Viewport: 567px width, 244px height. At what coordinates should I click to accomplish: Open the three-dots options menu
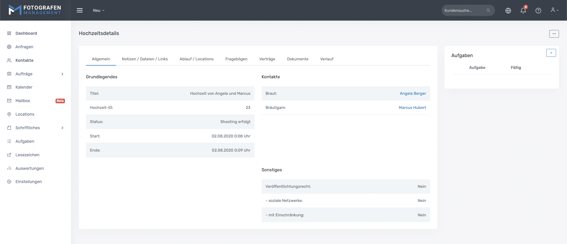point(554,34)
